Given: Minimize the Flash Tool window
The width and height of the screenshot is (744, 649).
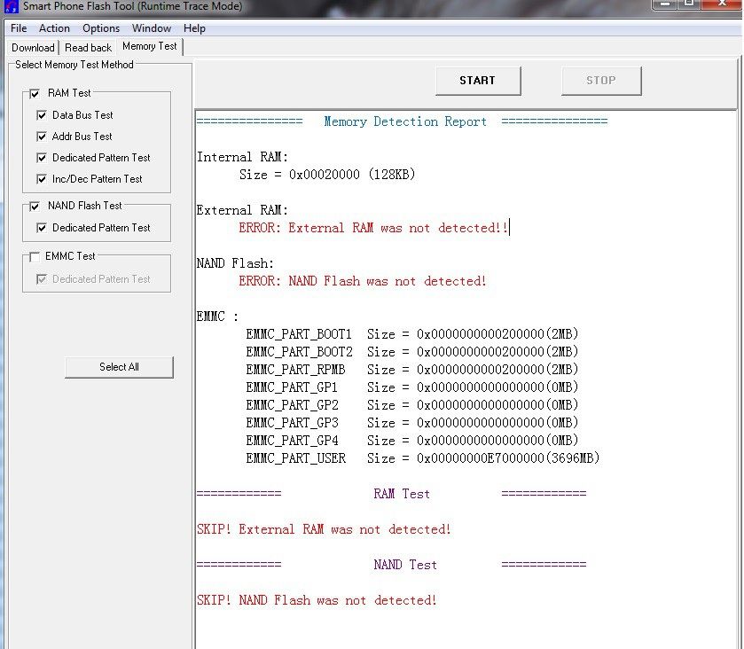Looking at the screenshot, I should pos(665,4).
